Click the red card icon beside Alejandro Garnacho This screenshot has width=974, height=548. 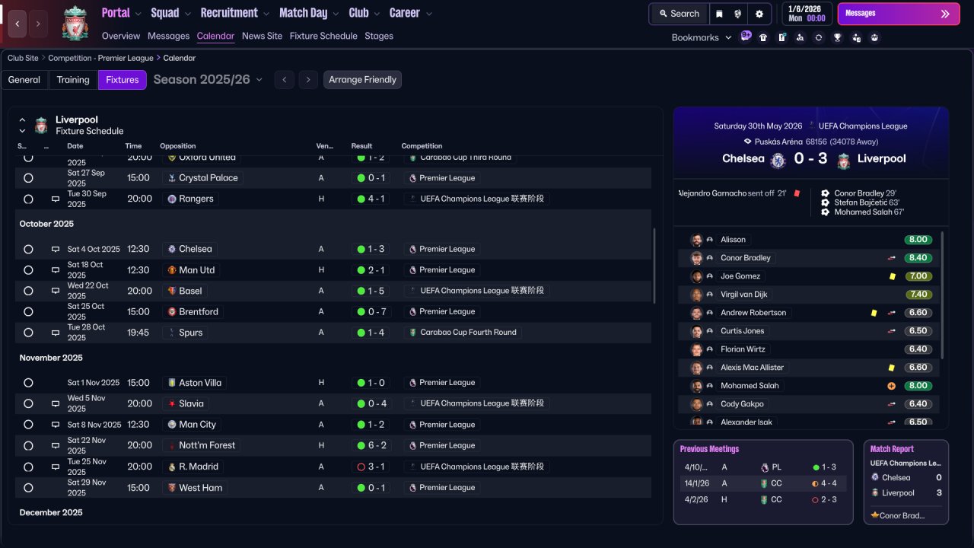coord(797,193)
